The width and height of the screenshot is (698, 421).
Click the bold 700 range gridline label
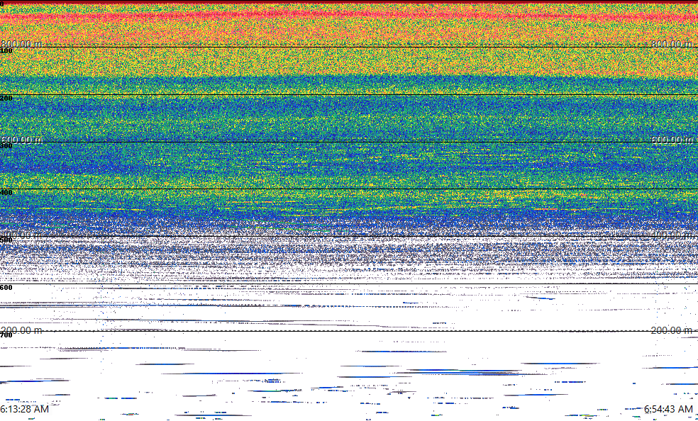[x=6, y=335]
